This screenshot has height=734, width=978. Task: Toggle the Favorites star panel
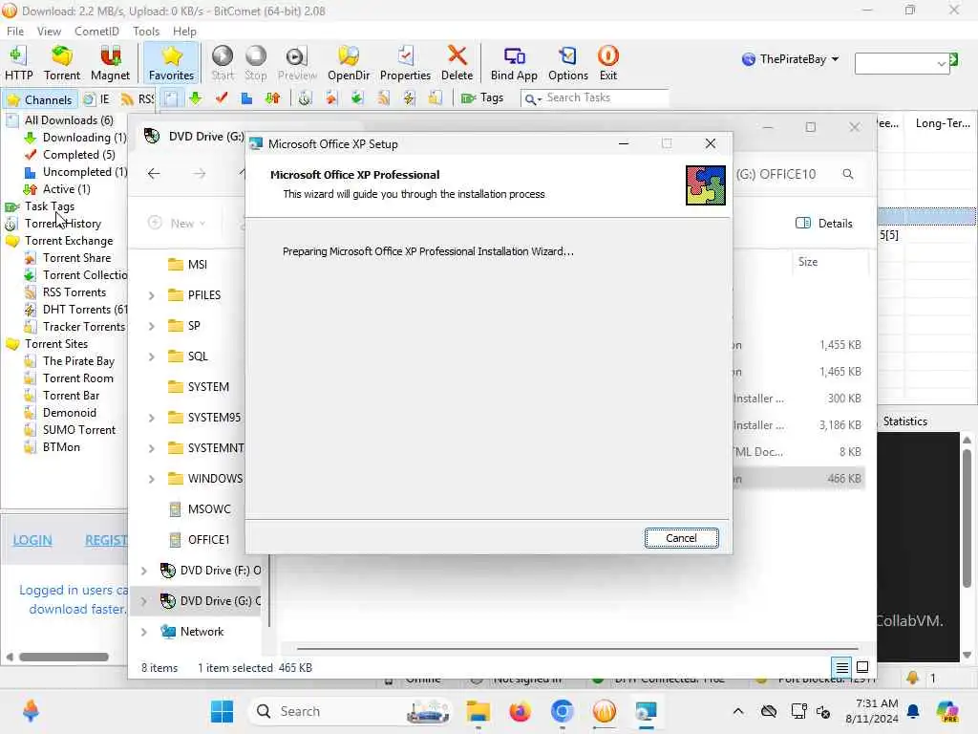pos(171,63)
